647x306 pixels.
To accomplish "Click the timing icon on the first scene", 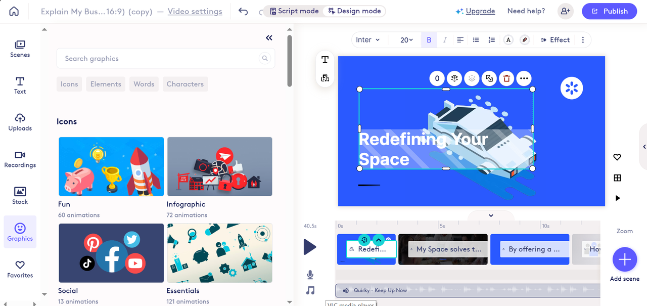I will tap(364, 240).
